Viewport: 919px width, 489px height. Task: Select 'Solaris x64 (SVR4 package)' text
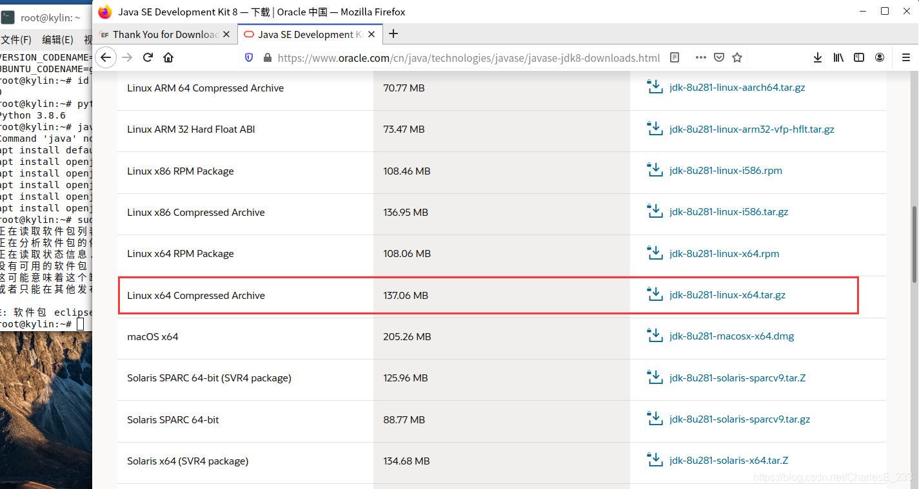click(x=188, y=461)
